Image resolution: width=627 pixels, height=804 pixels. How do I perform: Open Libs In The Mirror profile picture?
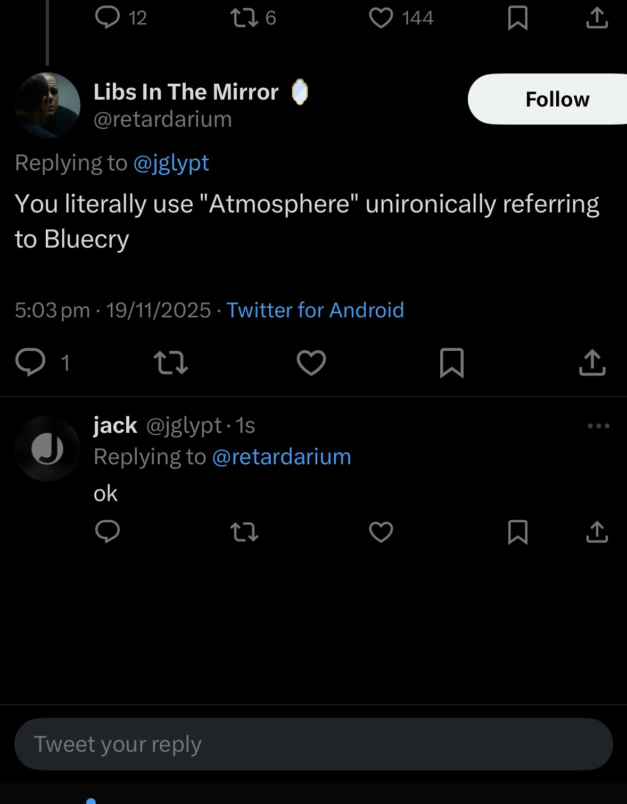coord(47,105)
